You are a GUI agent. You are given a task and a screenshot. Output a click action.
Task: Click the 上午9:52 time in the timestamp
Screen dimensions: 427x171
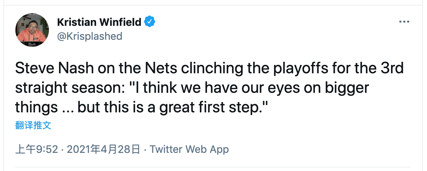pyautogui.click(x=36, y=150)
